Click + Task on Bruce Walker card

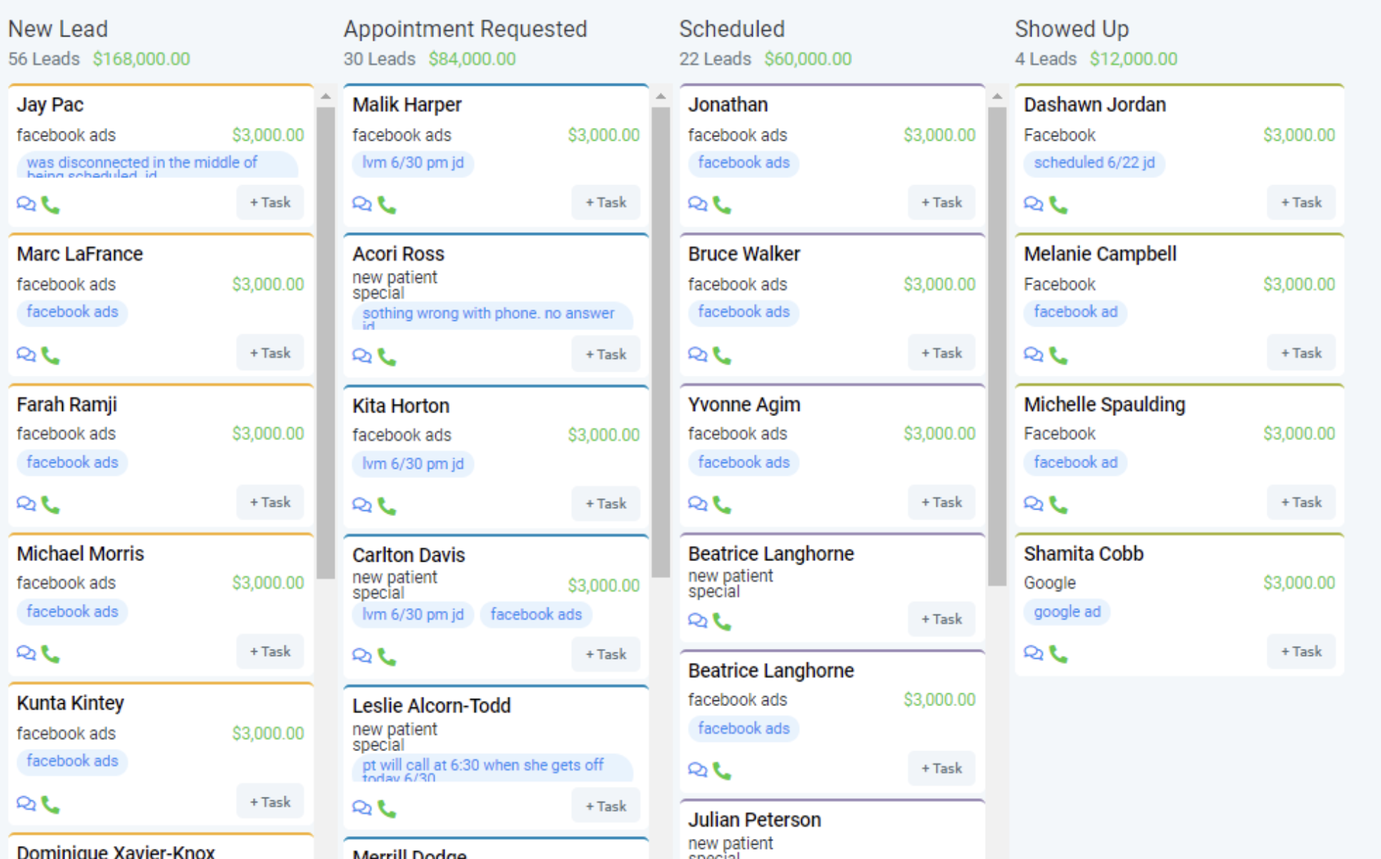click(941, 353)
